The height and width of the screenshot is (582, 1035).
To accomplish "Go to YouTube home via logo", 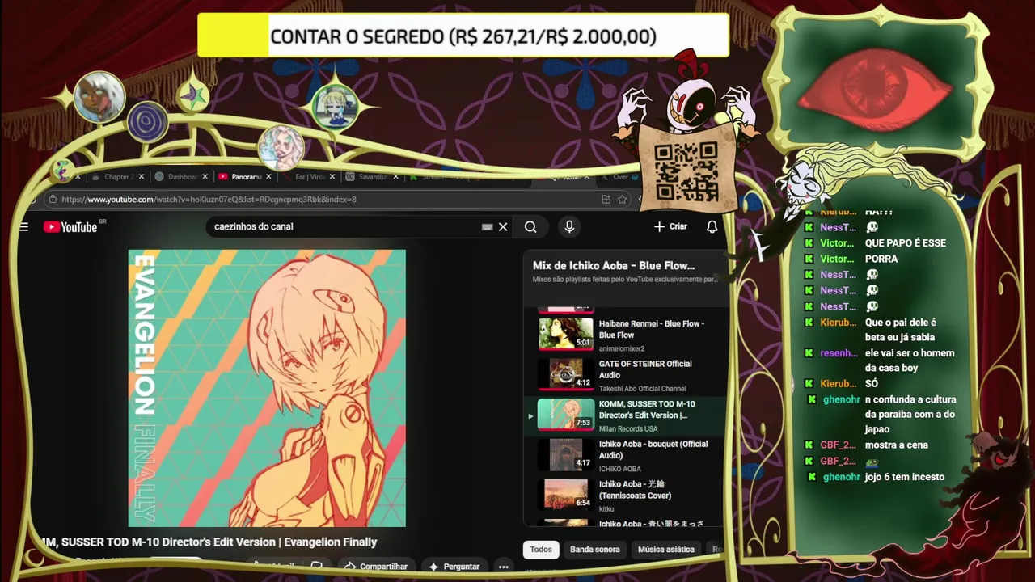I will 70,227.
